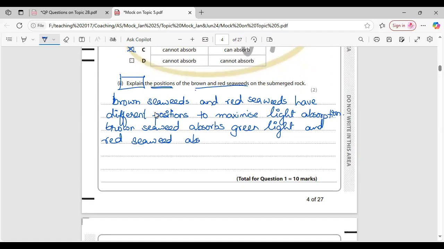Click the '4 of 27' page footer text
The width and height of the screenshot is (444, 249).
pyautogui.click(x=315, y=200)
